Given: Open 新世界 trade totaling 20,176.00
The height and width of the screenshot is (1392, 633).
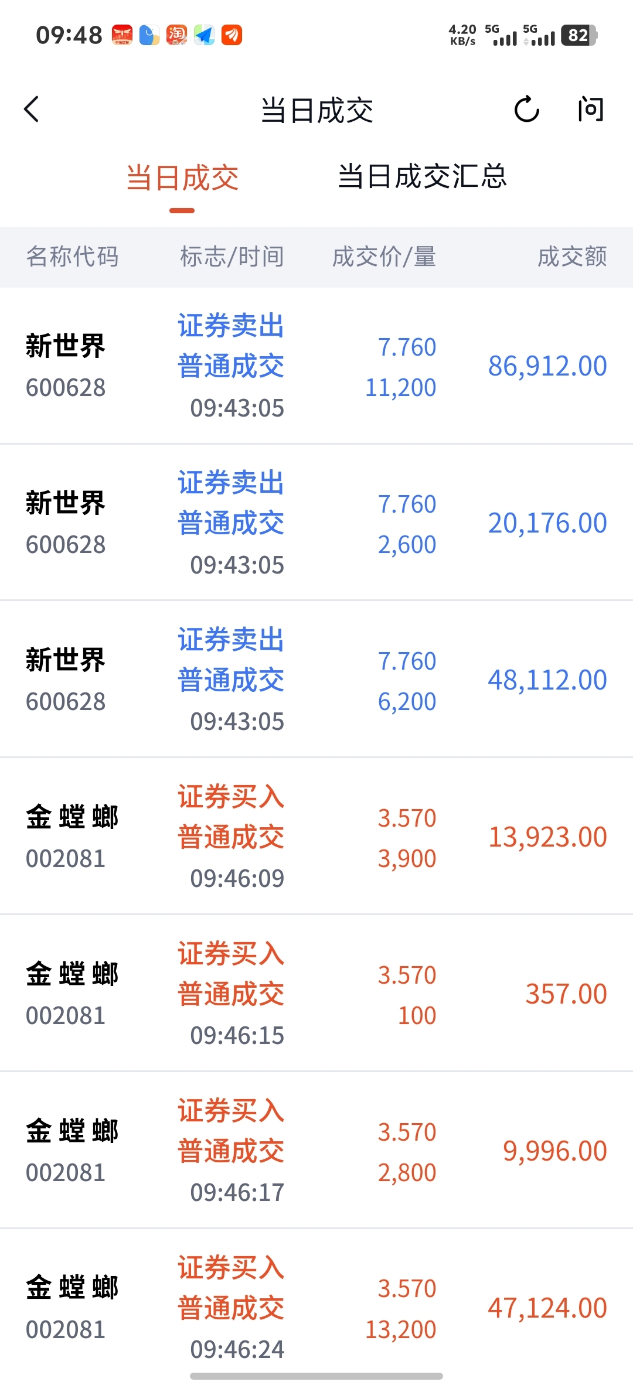Looking at the screenshot, I should click(x=316, y=523).
